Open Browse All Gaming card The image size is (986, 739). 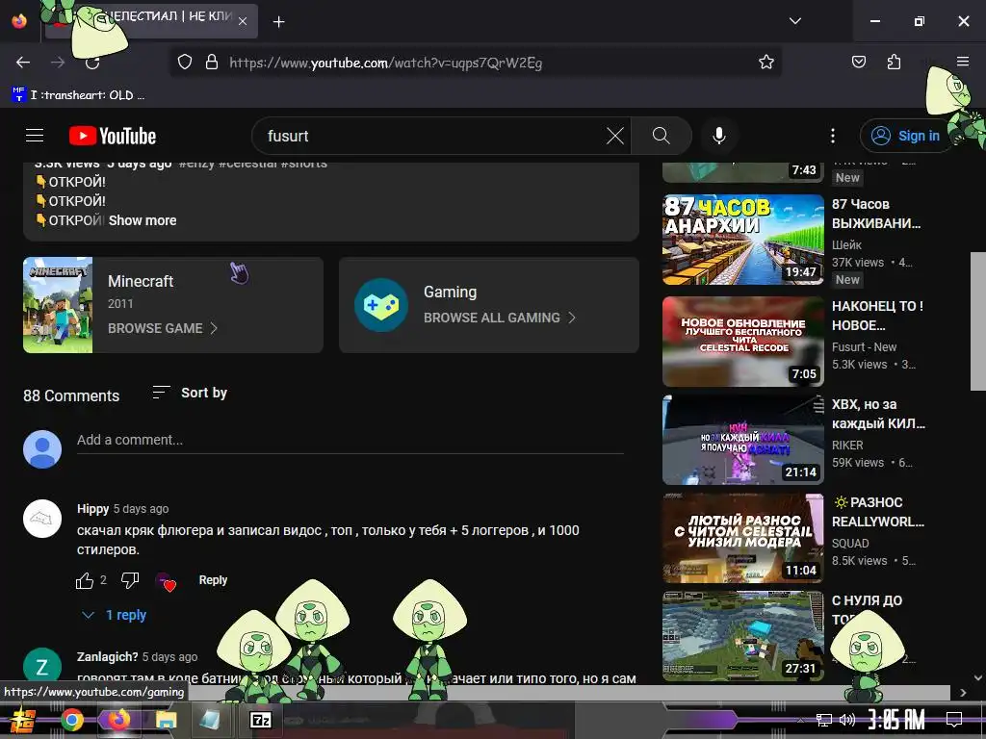pos(489,305)
